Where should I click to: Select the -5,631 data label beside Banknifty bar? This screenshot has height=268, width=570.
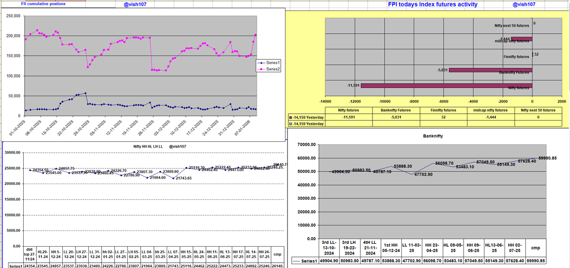pyautogui.click(x=442, y=70)
